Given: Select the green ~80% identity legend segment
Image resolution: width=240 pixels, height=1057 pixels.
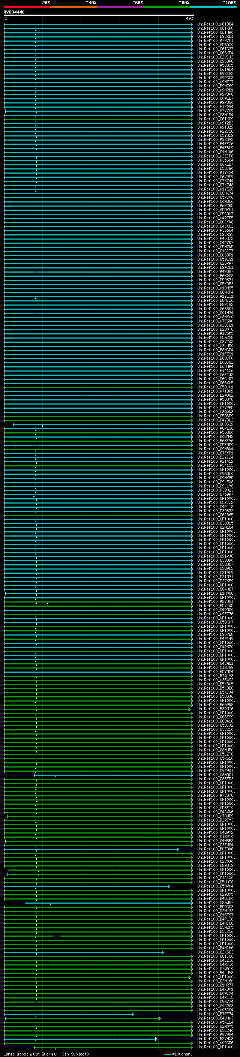Looking at the screenshot, I should [x=166, y=7].
